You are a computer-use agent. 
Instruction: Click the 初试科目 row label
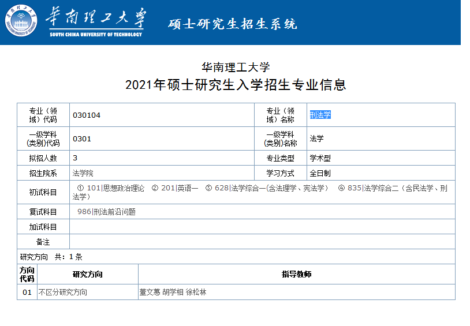click(43, 192)
